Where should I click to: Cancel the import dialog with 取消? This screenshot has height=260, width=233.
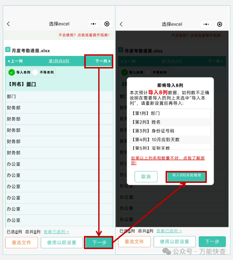(146, 177)
